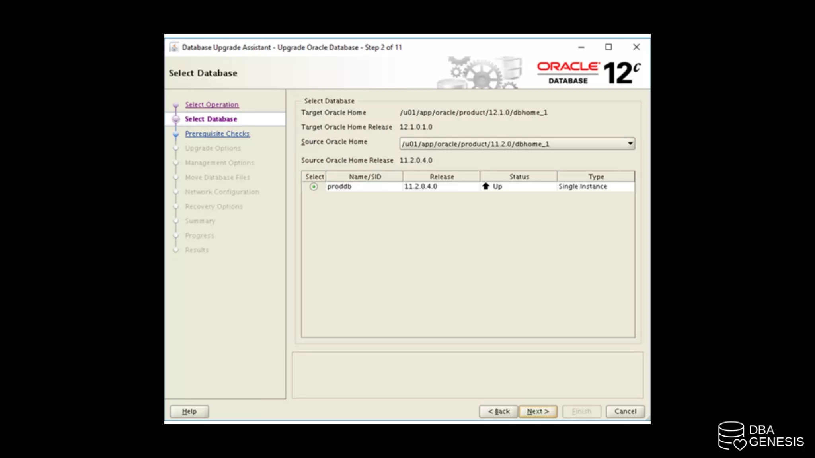Go to the Select Operation step
This screenshot has width=815, height=458.
pyautogui.click(x=212, y=105)
